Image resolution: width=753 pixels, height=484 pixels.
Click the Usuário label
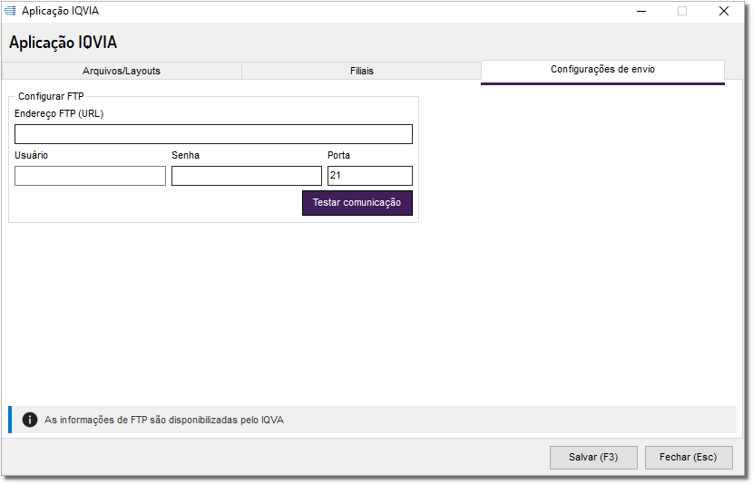tap(31, 155)
